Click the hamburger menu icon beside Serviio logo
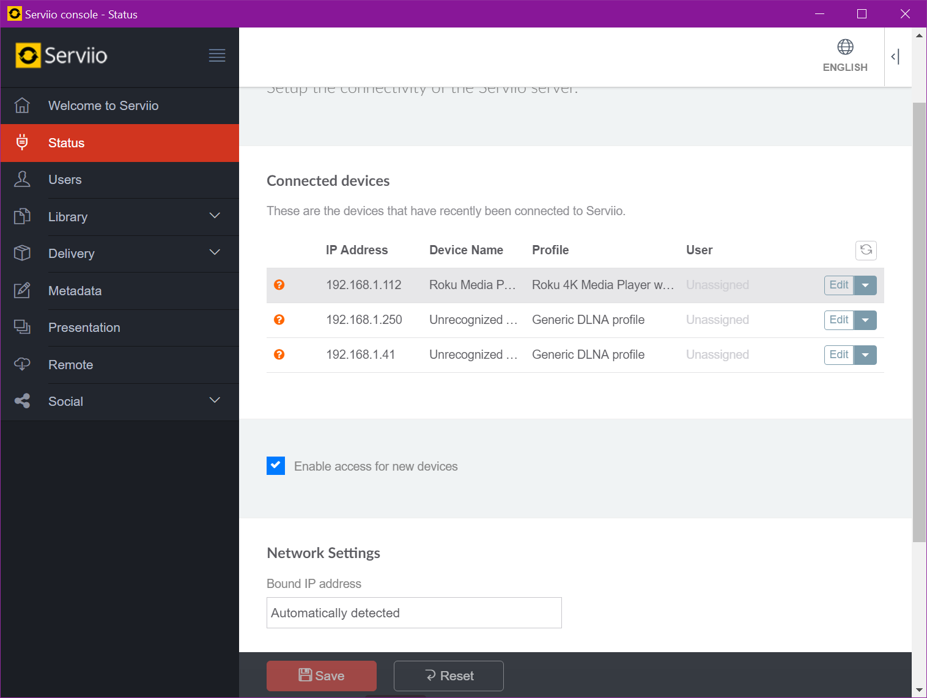This screenshot has height=698, width=927. point(217,56)
